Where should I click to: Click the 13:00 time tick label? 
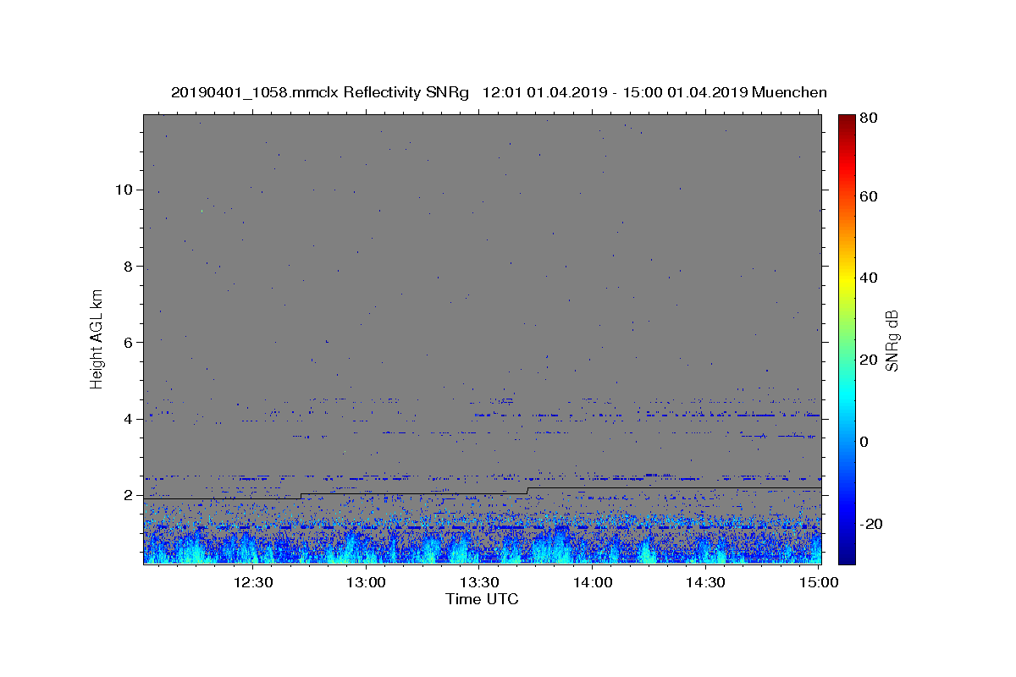click(x=367, y=582)
